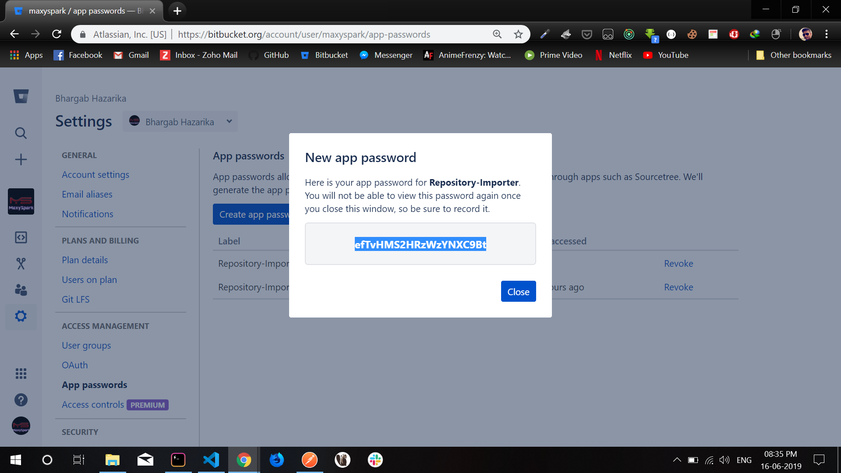The height and width of the screenshot is (473, 841).
Task: Click the settings gear icon in sidebar
Action: 21,316
